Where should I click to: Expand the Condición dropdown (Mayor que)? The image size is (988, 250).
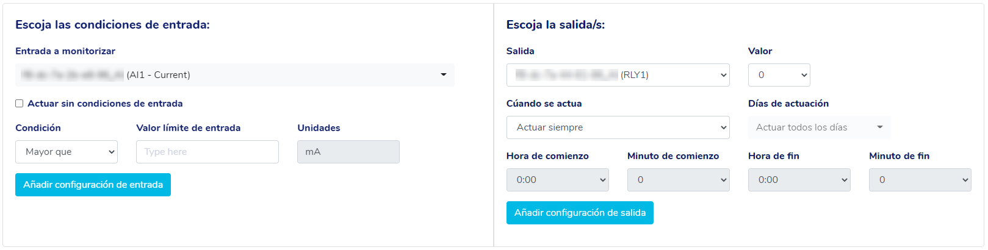point(66,152)
